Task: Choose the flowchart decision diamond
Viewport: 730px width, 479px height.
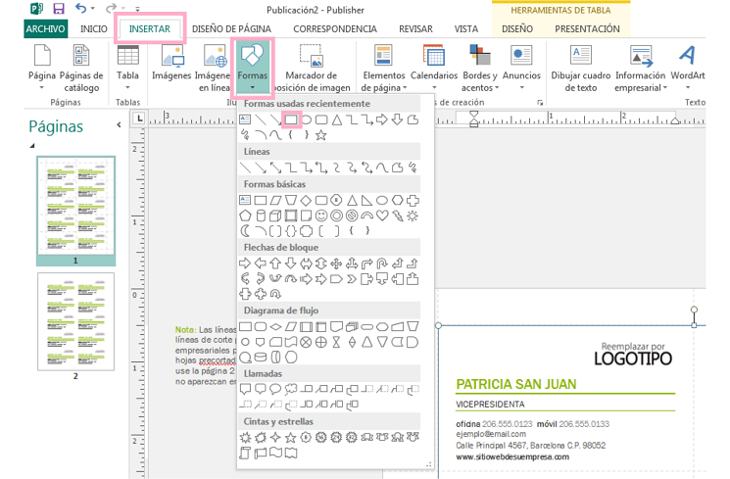Action: 275,327
